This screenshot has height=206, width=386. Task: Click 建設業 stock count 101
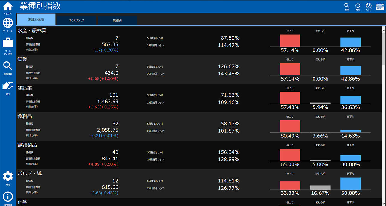pos(114,95)
